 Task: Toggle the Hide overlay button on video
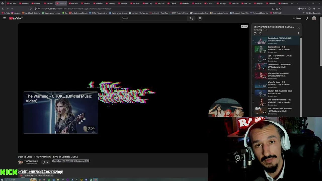coord(244,26)
